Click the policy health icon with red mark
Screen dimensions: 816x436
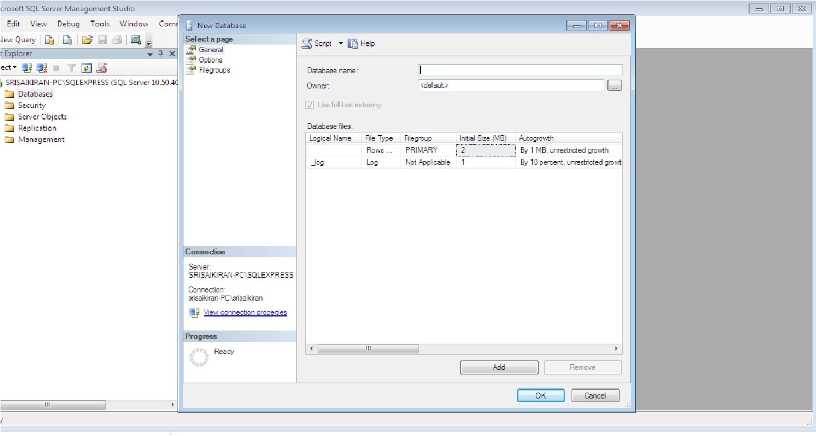click(x=102, y=68)
